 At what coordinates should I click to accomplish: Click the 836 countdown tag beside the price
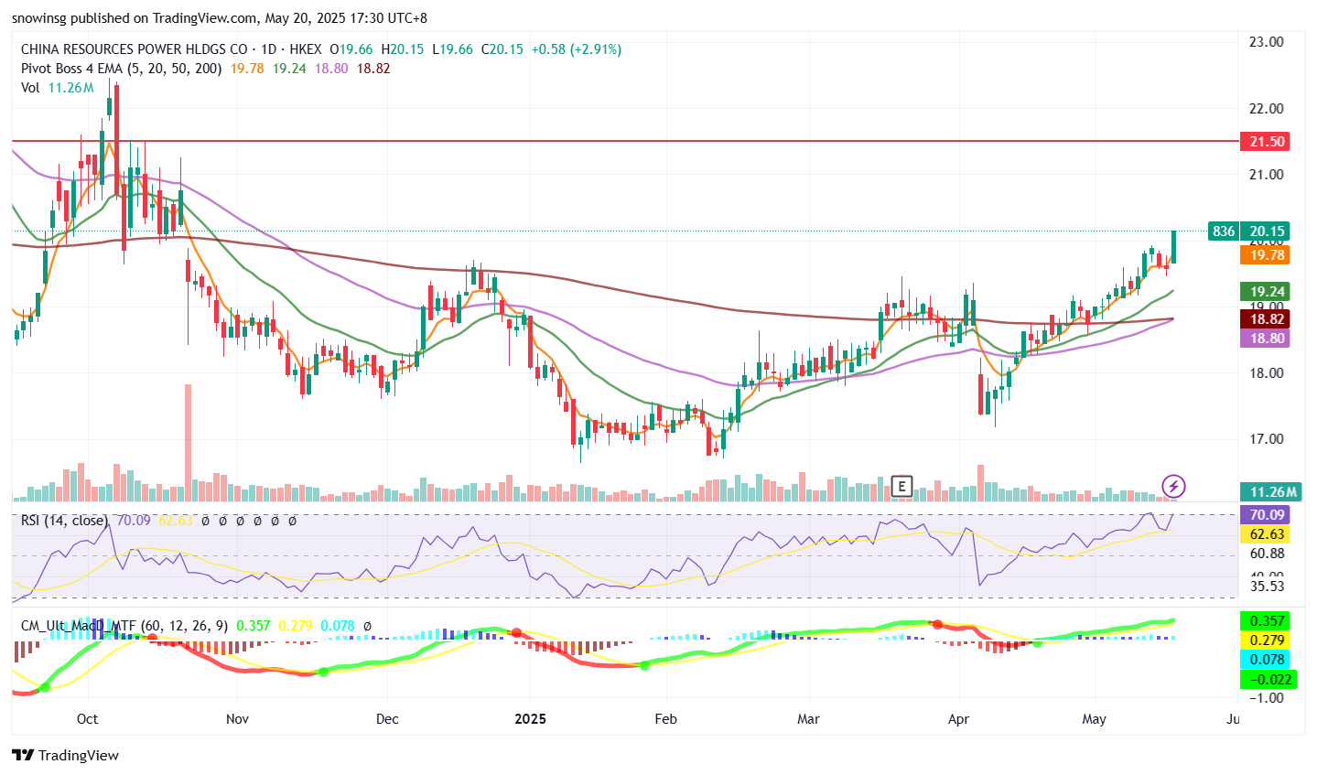[x=1224, y=231]
